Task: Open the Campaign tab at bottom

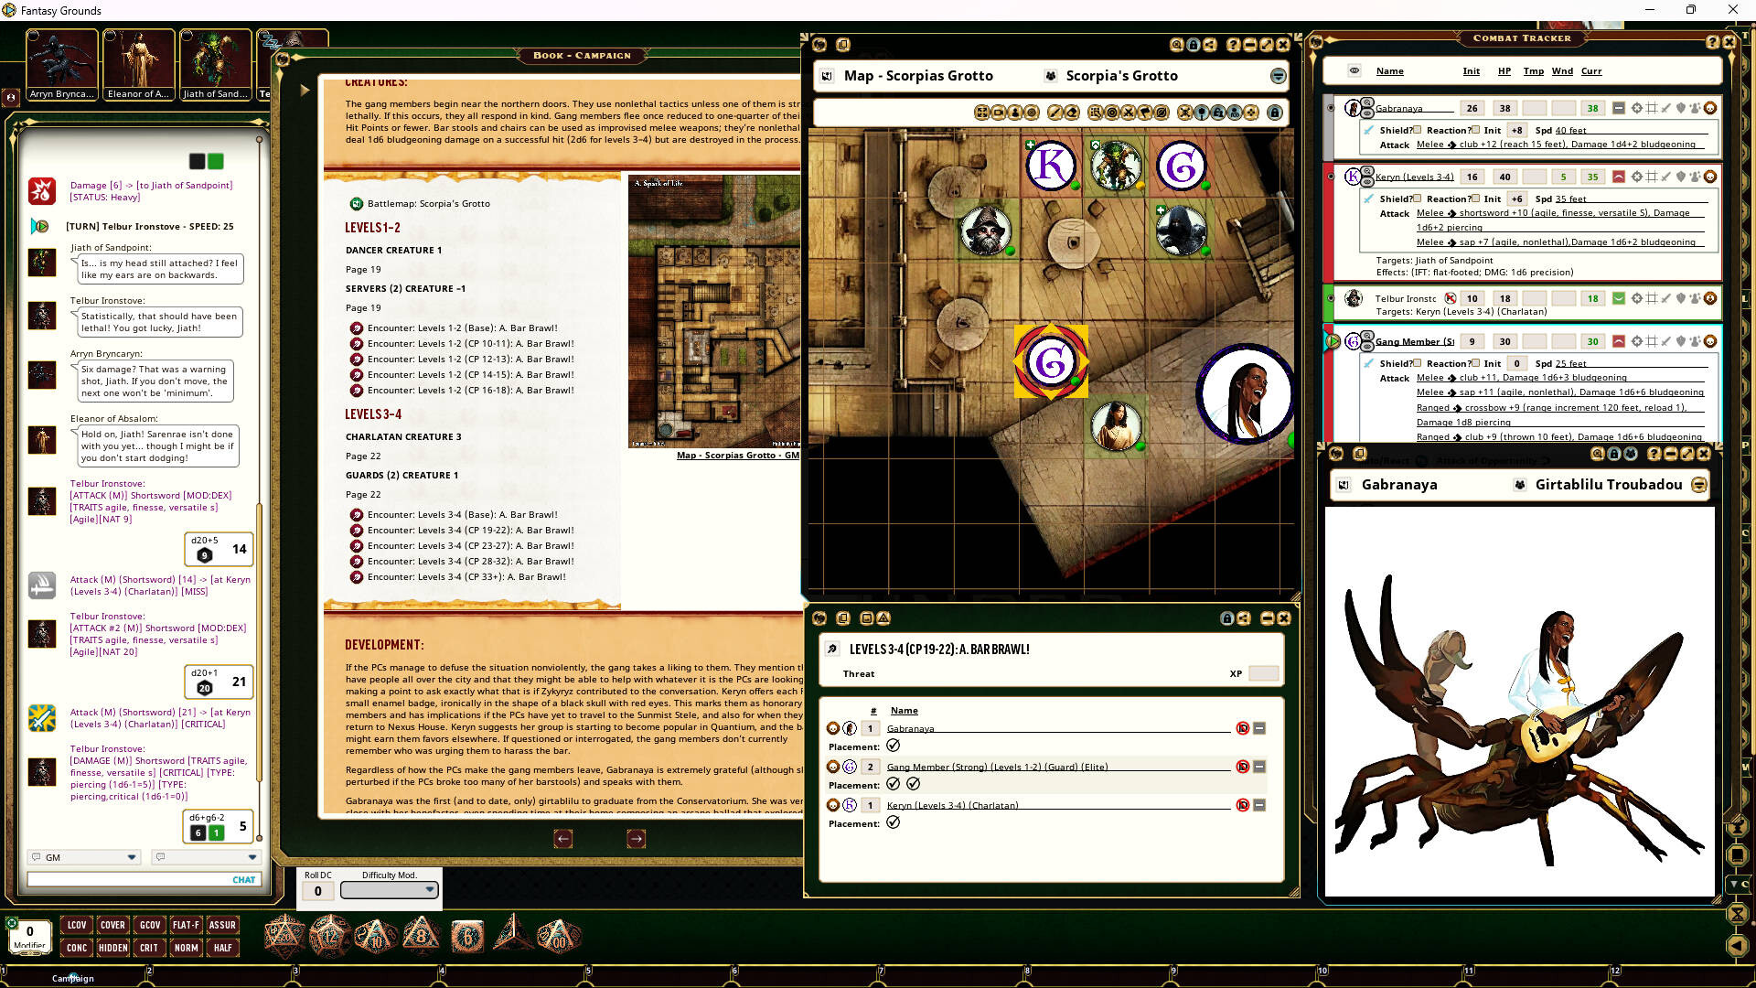Action: 73,978
